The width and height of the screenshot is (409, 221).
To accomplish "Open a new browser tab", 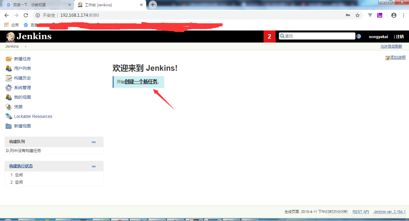I will click(x=153, y=5).
